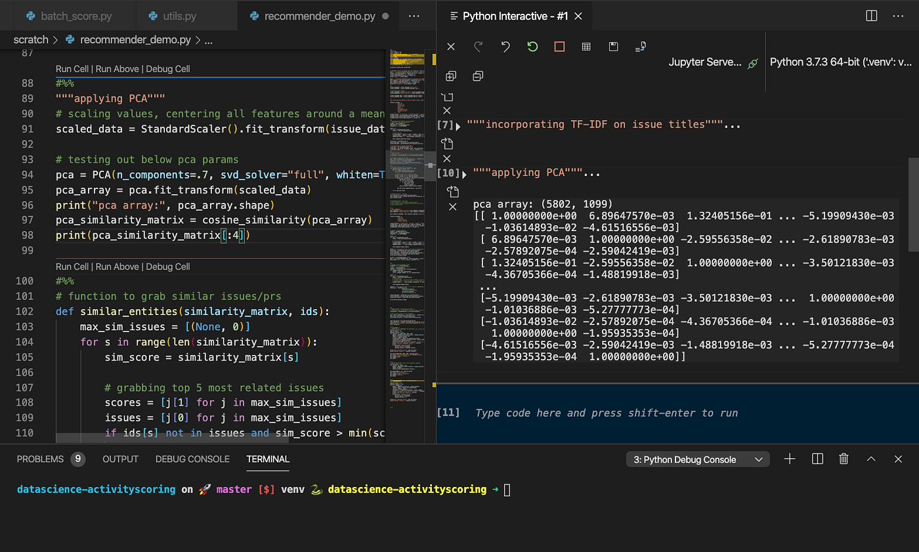Change the Jupyter Server connection
This screenshot has width=919, height=552.
tap(712, 62)
